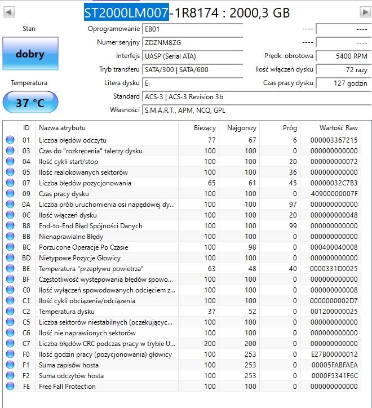This screenshot has height=408, width=372.
Task: Click the 'Wartość Raw' column header
Action: coord(338,128)
